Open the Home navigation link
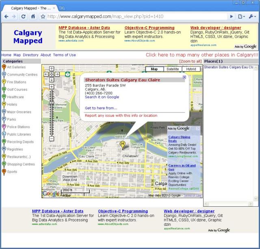260x249 pixels. click(x=6, y=55)
